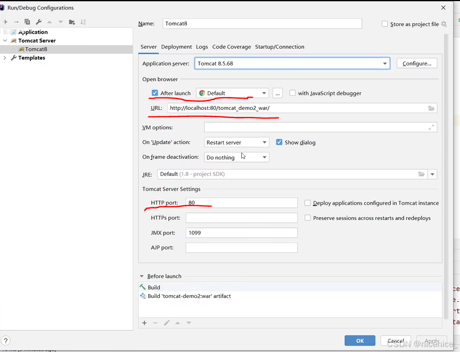Focus the AJP port field

tap(241, 247)
